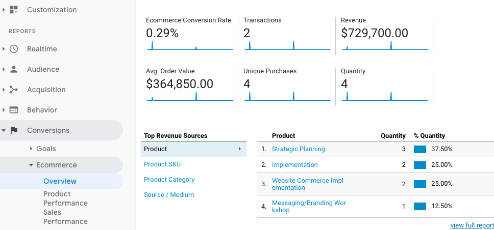Click the arrow on the Product row

point(240,149)
